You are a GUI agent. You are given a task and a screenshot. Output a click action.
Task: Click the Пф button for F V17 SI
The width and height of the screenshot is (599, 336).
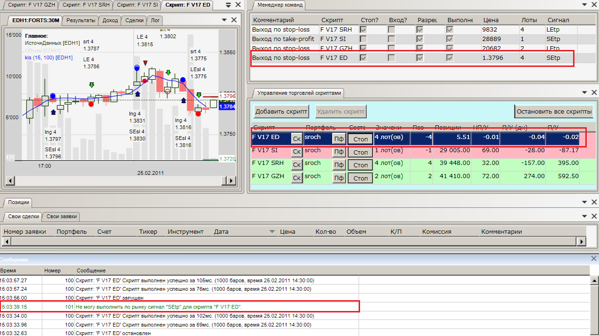pyautogui.click(x=339, y=152)
